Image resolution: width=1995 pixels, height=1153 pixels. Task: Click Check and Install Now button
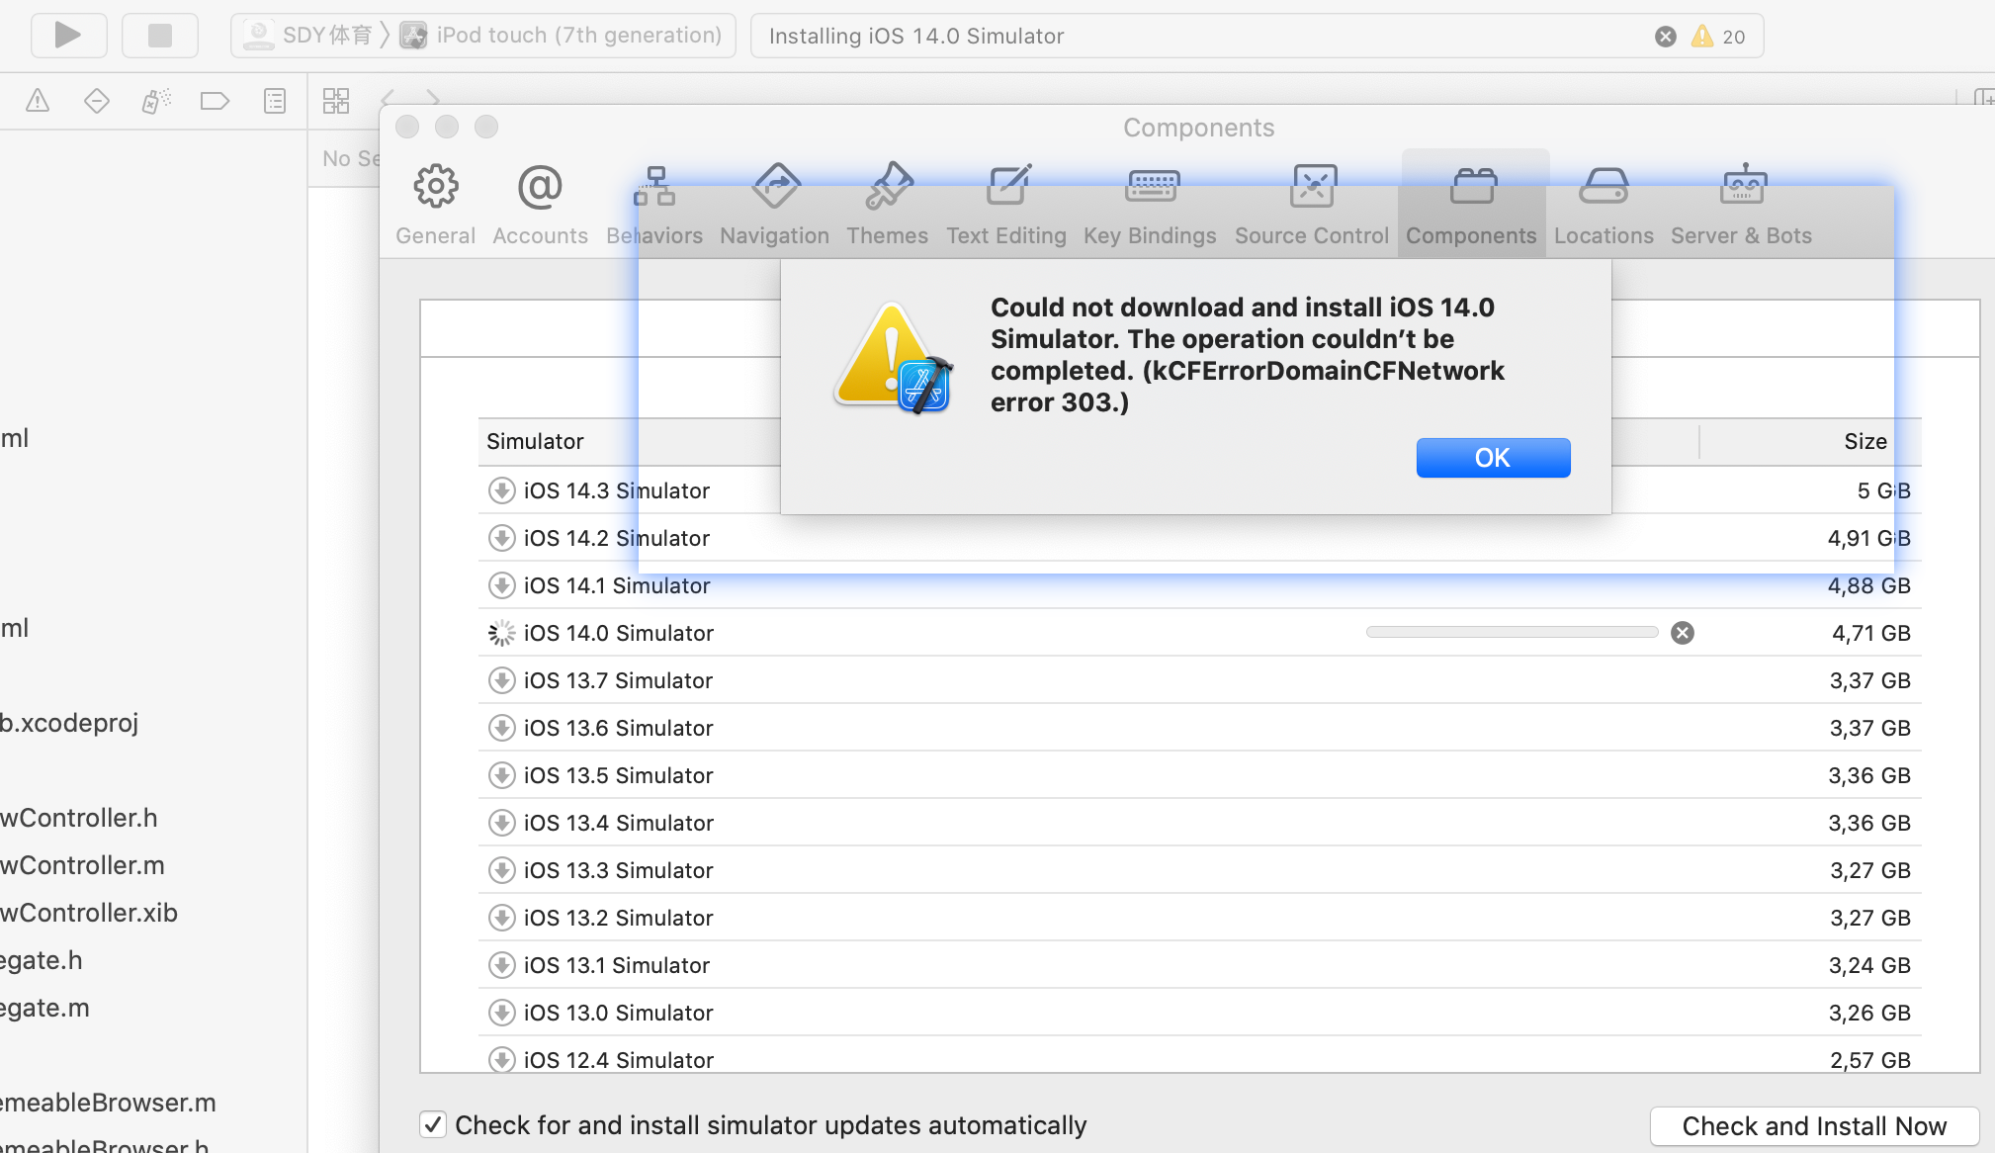click(1814, 1126)
